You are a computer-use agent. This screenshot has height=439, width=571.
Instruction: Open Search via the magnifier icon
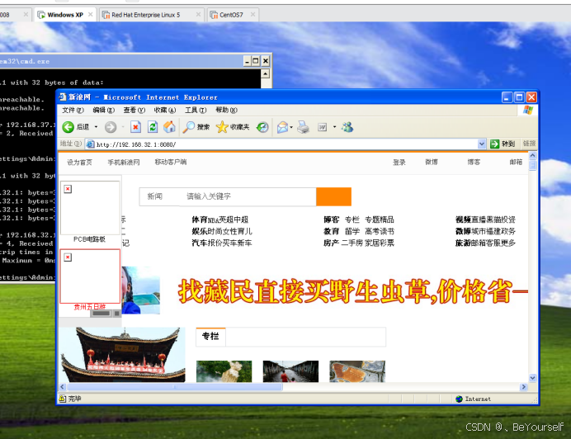tap(189, 127)
